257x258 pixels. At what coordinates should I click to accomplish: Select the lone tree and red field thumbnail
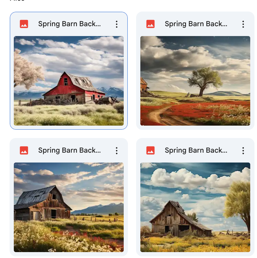point(195,81)
